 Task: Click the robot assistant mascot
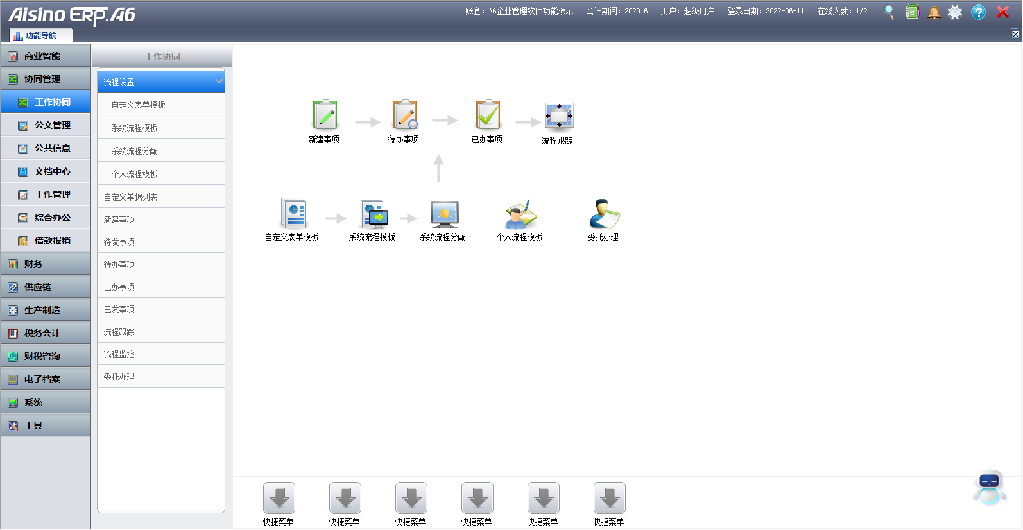pyautogui.click(x=989, y=488)
